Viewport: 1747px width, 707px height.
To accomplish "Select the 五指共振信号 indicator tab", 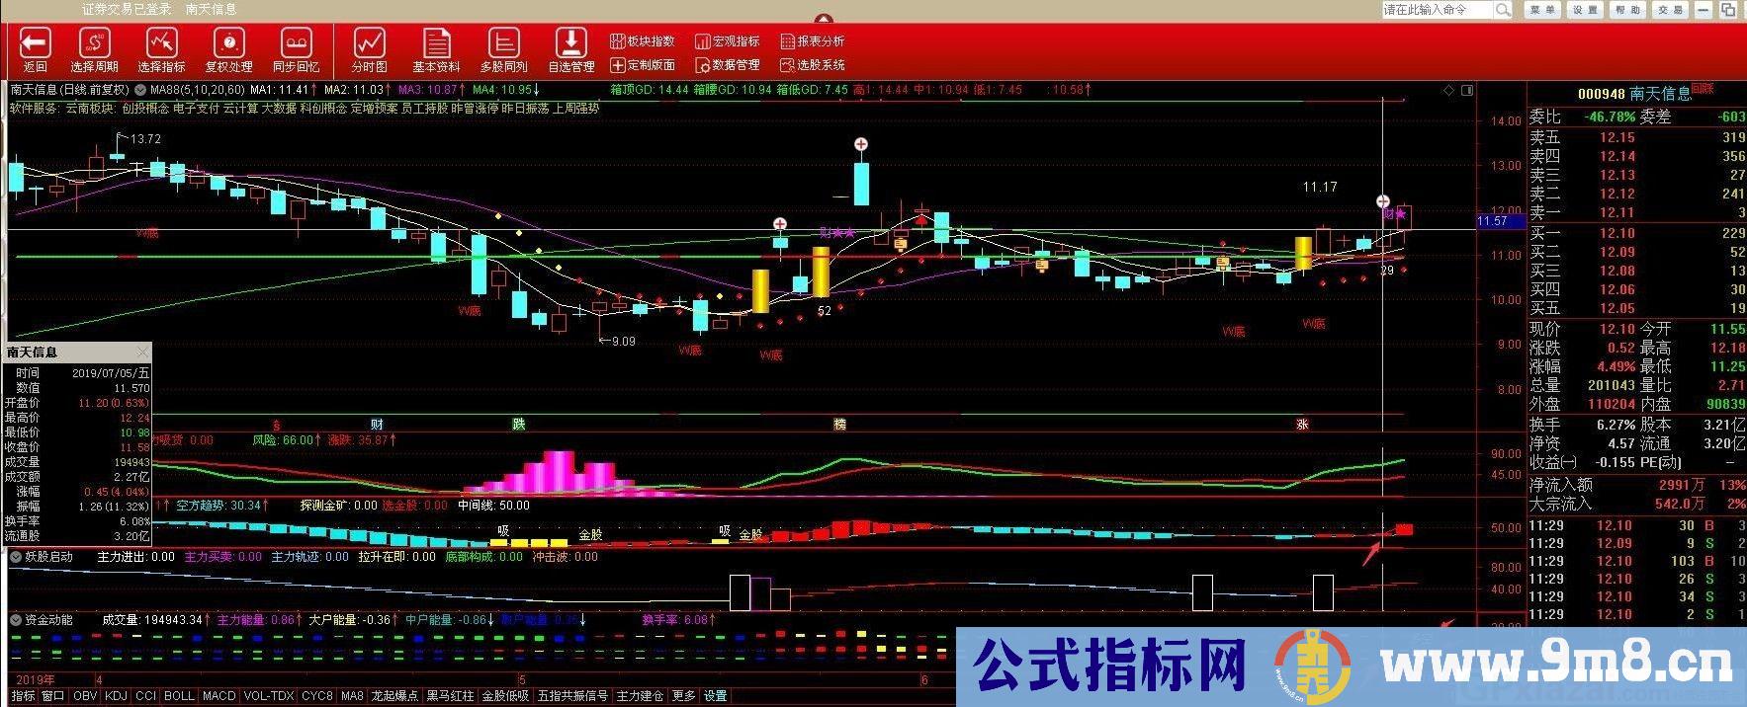I will point(572,696).
